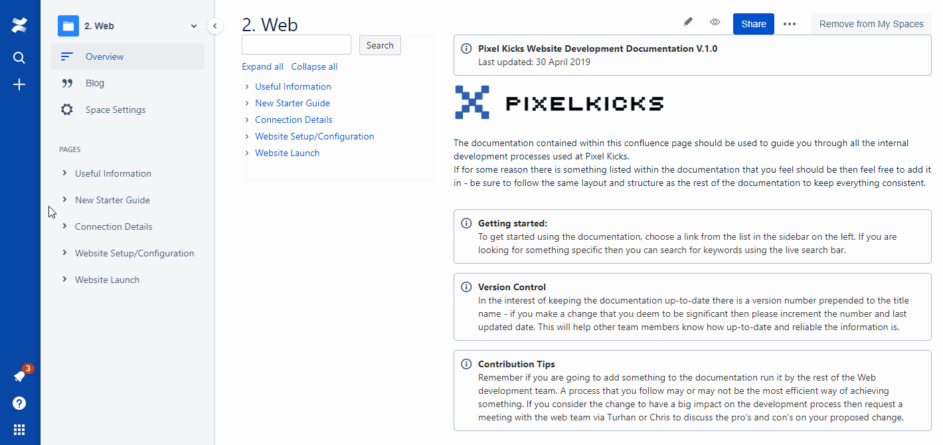Open the Confluence home logo
943x445 pixels.
pyautogui.click(x=19, y=26)
